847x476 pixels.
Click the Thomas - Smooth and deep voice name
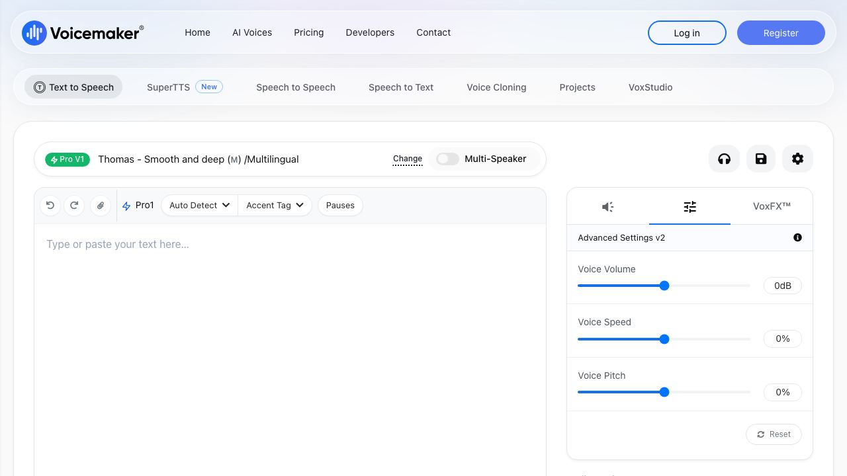(199, 159)
